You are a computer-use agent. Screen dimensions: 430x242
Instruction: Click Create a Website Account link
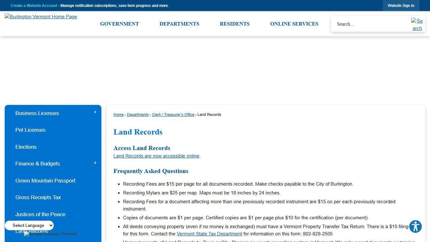[34, 6]
